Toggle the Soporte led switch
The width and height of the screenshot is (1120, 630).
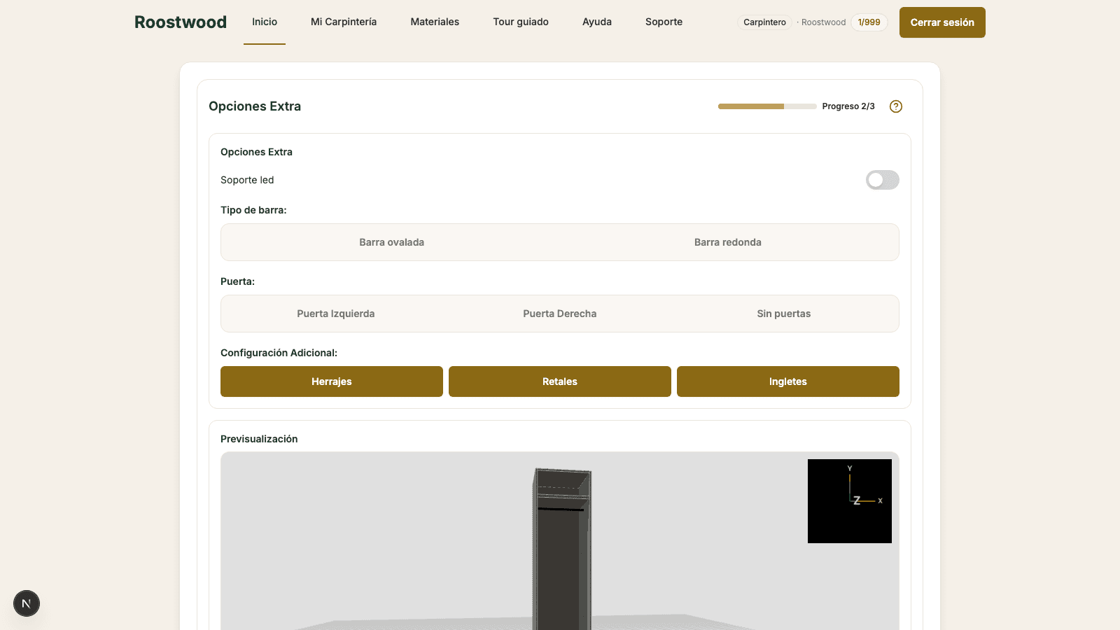[883, 180]
